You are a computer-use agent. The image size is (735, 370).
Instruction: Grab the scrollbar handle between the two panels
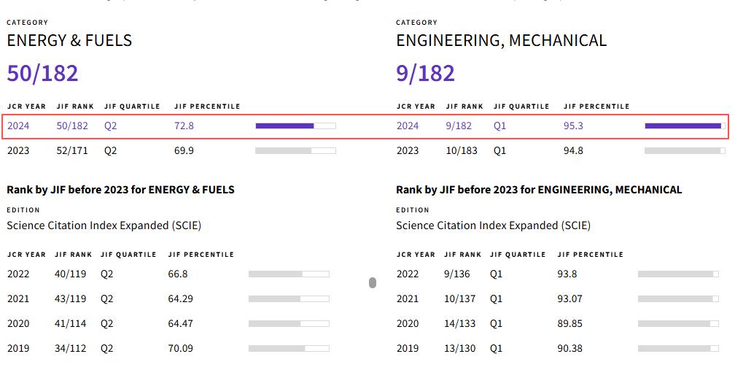(373, 282)
